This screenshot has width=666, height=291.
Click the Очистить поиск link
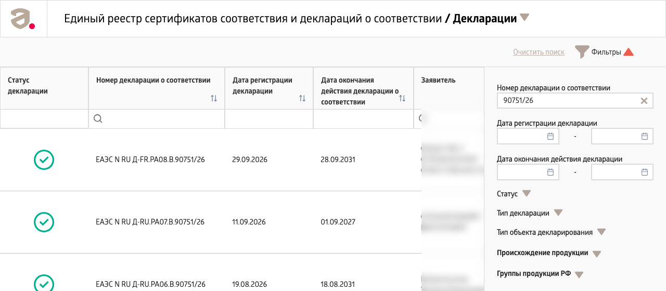[x=539, y=52]
